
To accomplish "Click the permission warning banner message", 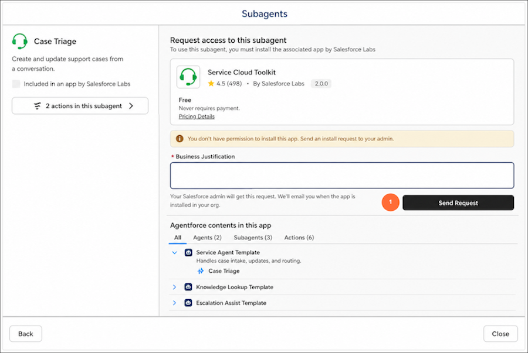I will 290,139.
